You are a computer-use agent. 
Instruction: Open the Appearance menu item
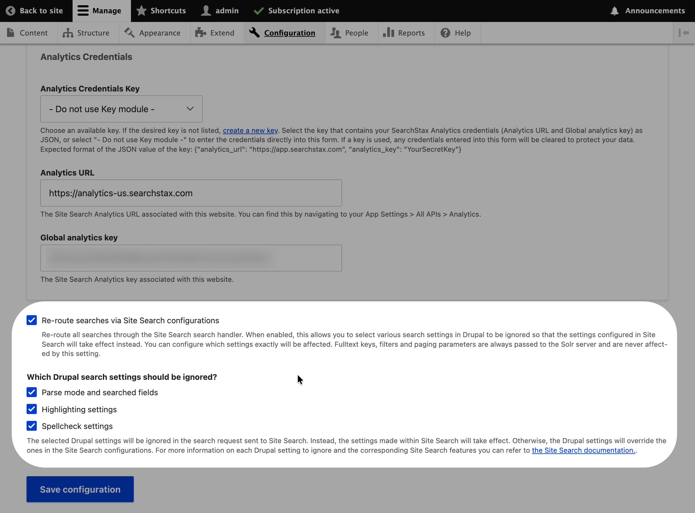pyautogui.click(x=155, y=33)
